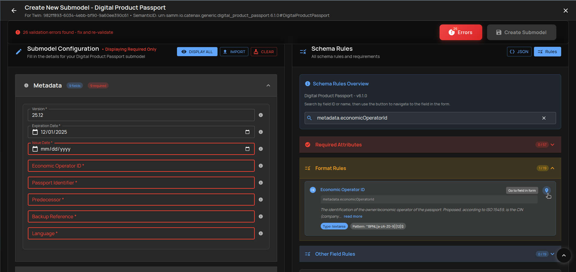Click the Import button
The height and width of the screenshot is (272, 576).
234,52
